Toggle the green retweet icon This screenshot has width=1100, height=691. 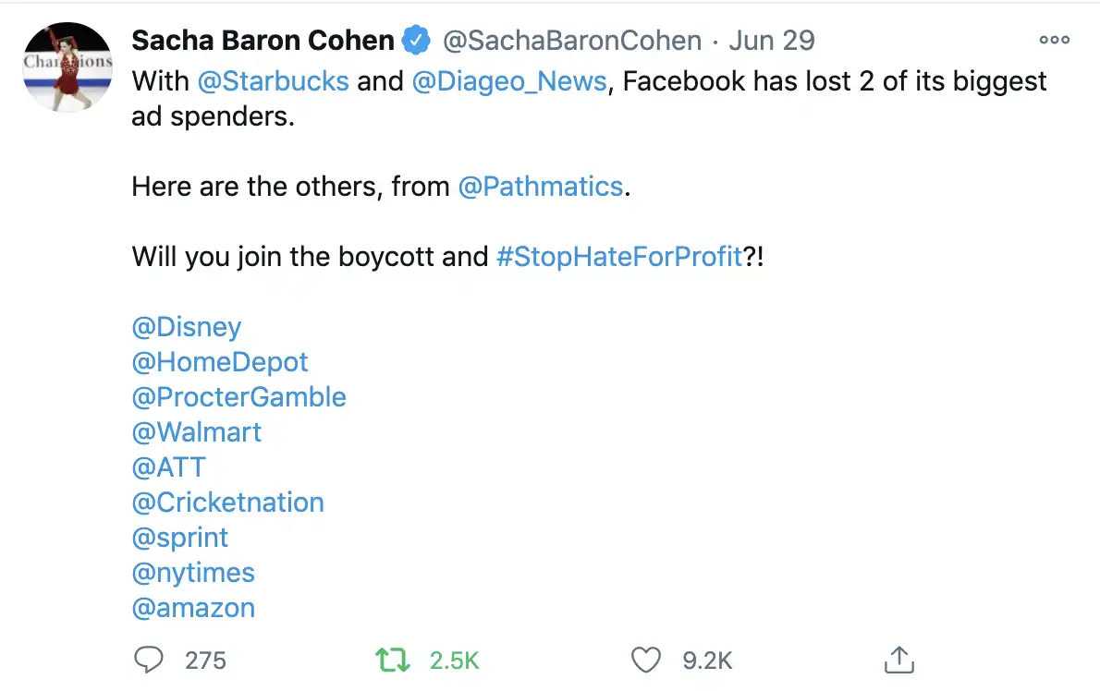[x=392, y=661]
